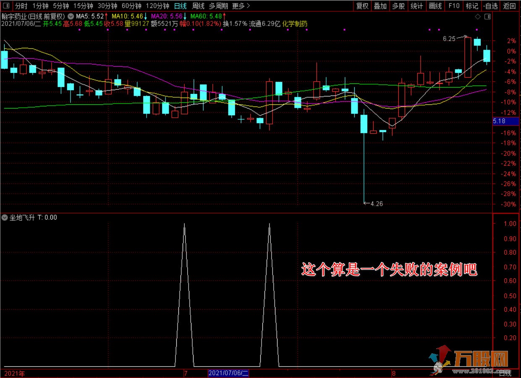
Task: Click the 2021/07/06/二 date marker on timeline
Action: point(228,373)
